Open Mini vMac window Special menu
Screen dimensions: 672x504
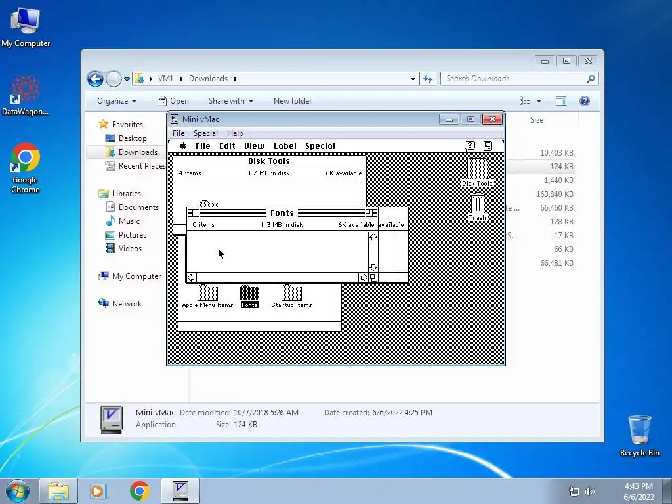pos(205,133)
